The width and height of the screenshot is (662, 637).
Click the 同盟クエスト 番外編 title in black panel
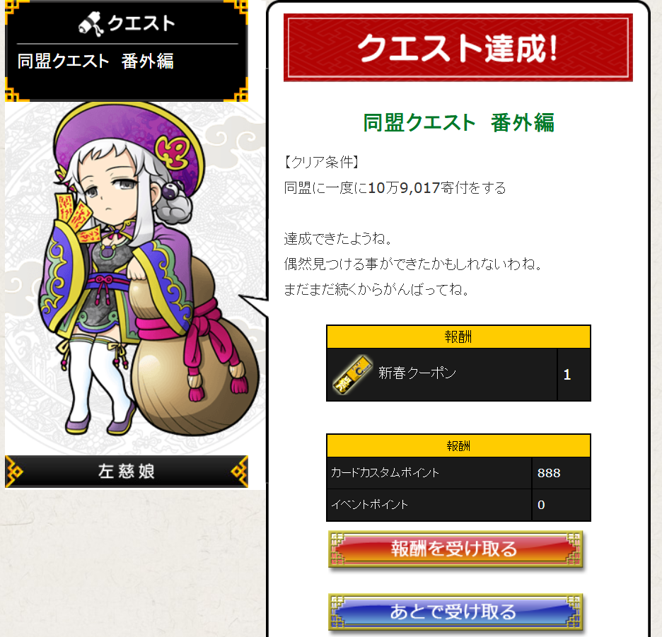tap(95, 62)
